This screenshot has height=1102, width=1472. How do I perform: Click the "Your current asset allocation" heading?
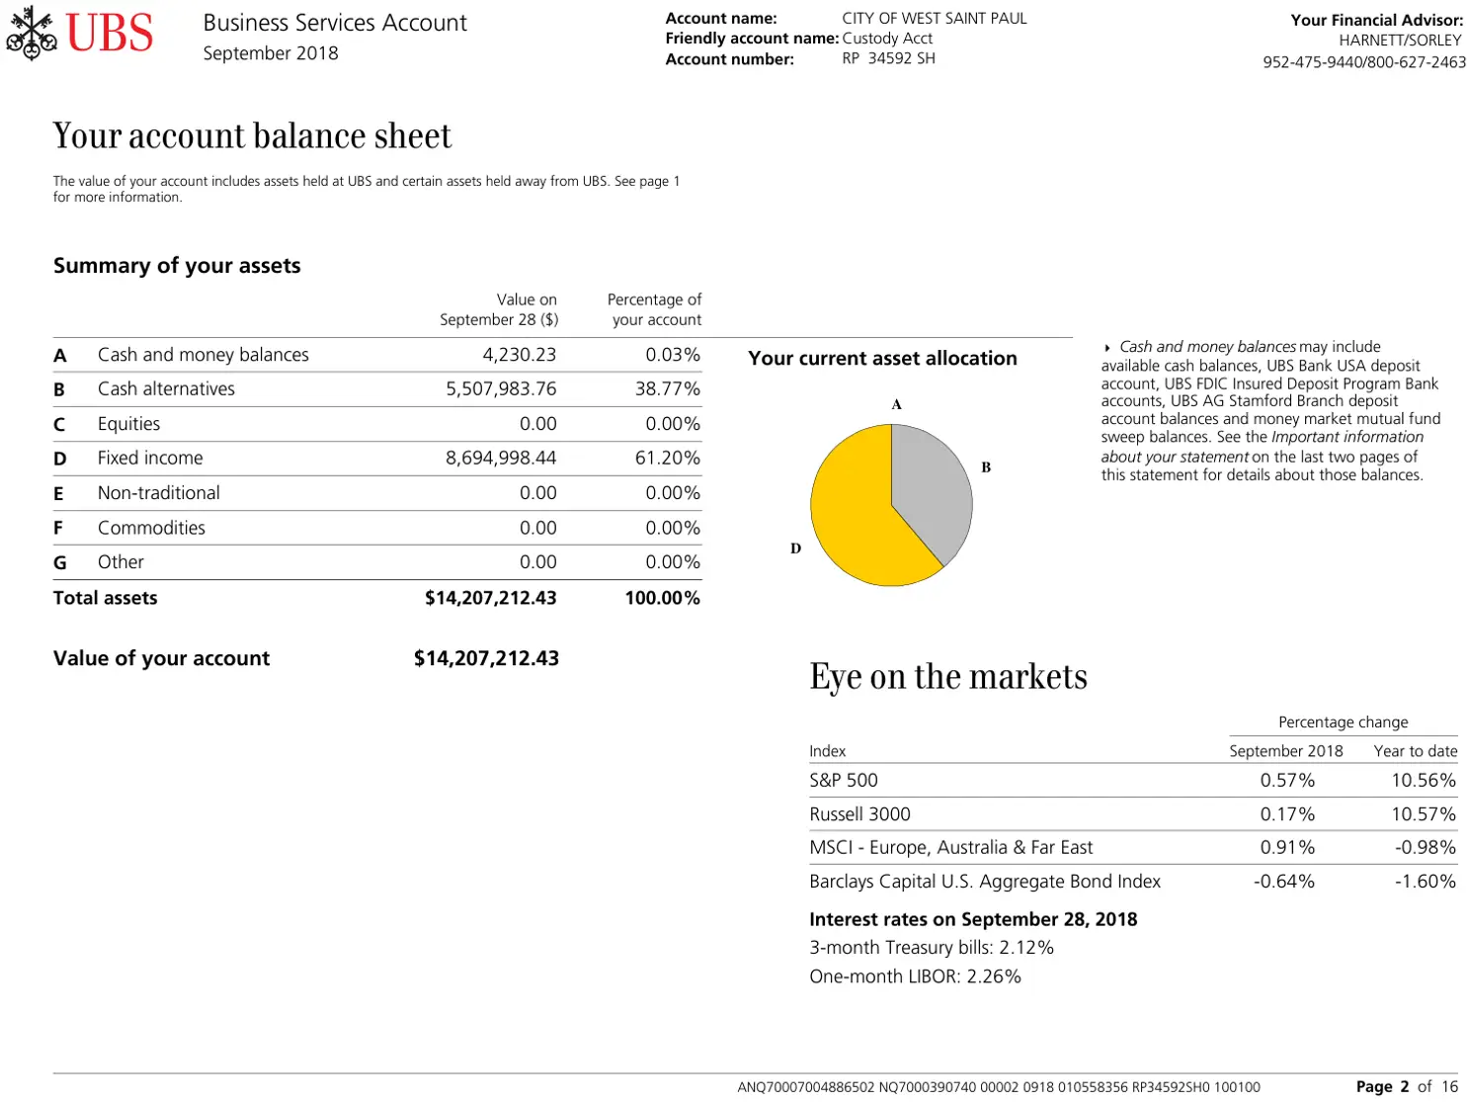click(x=882, y=359)
